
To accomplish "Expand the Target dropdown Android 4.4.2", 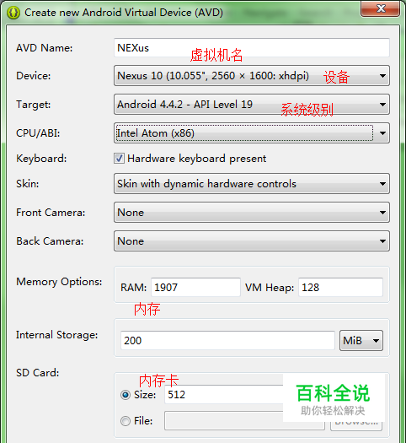I will click(x=252, y=105).
